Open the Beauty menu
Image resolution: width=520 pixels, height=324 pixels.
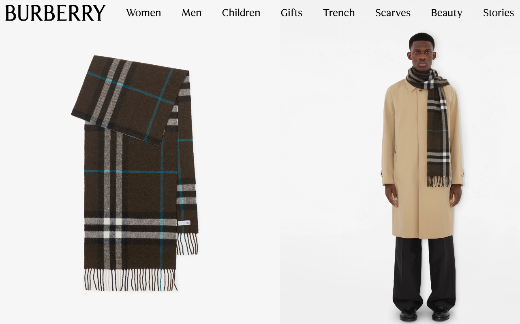point(447,13)
